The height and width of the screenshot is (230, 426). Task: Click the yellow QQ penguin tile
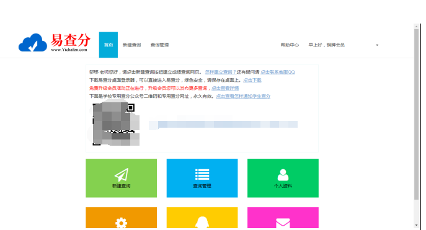click(x=202, y=218)
